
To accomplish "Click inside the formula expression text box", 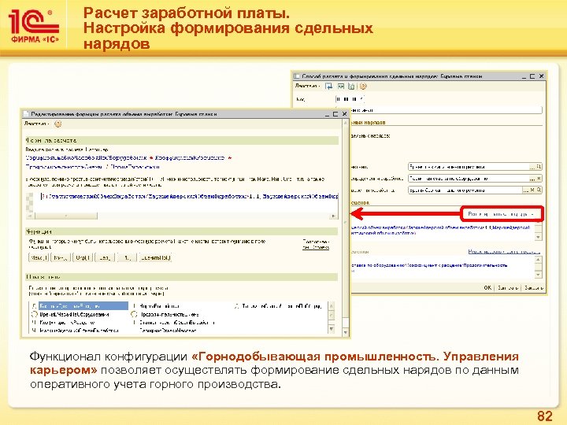I will 186,202.
